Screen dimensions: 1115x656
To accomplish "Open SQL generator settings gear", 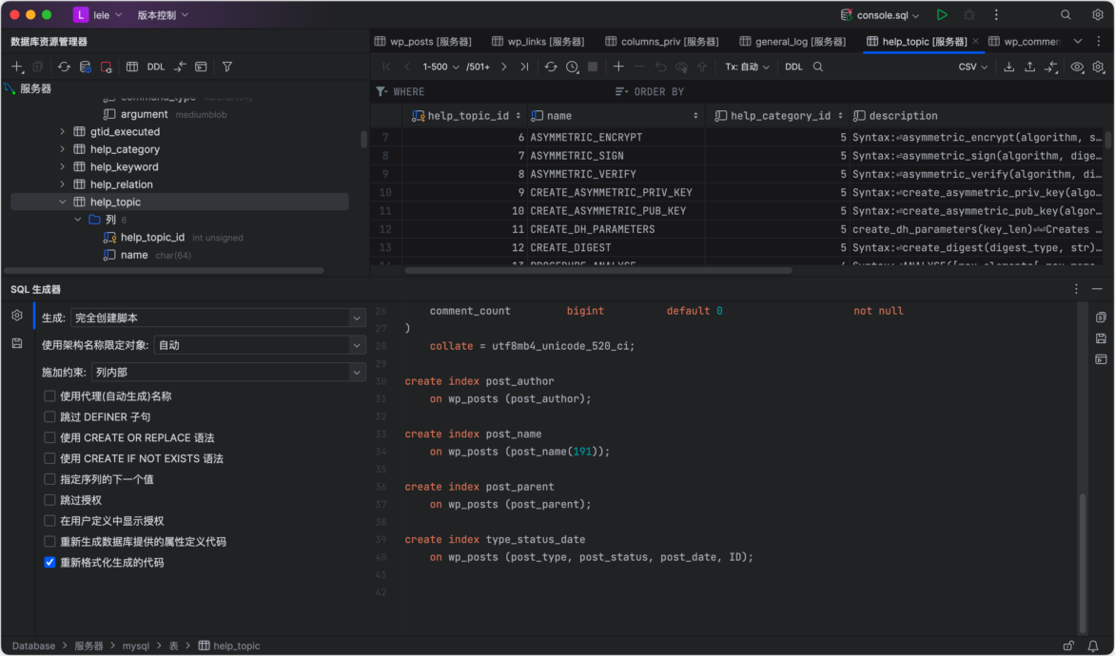I will point(17,316).
